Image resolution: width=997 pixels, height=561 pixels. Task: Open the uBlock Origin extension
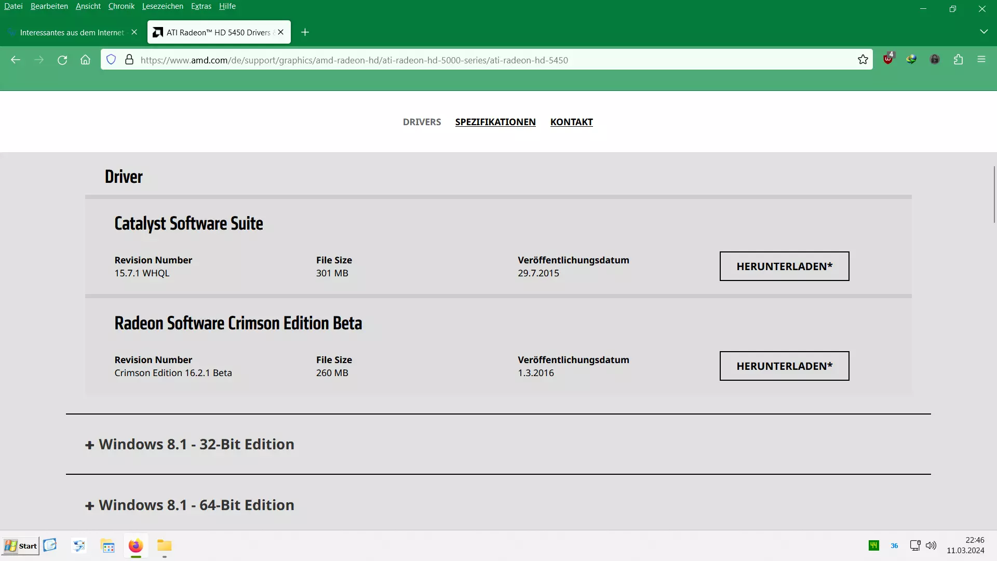[888, 59]
